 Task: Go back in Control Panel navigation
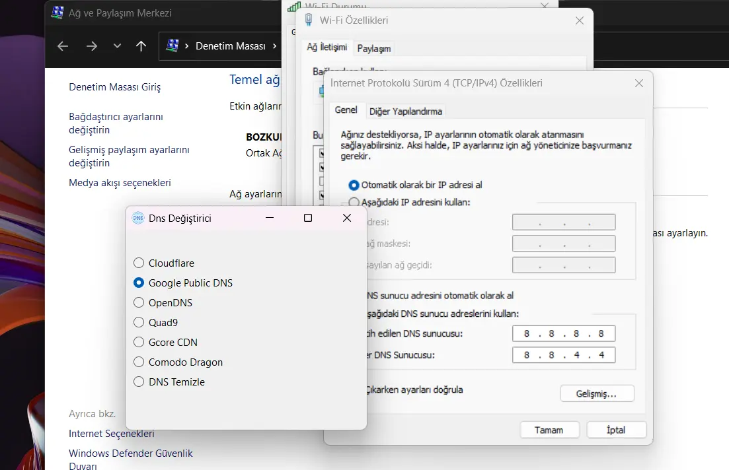coord(63,46)
